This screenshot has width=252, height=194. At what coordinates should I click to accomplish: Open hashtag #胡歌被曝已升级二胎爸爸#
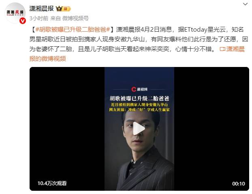tap(73, 30)
